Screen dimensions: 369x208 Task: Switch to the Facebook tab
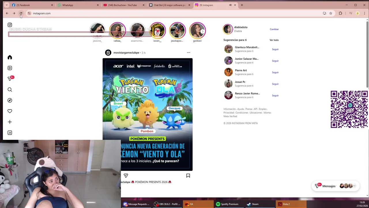(33, 5)
